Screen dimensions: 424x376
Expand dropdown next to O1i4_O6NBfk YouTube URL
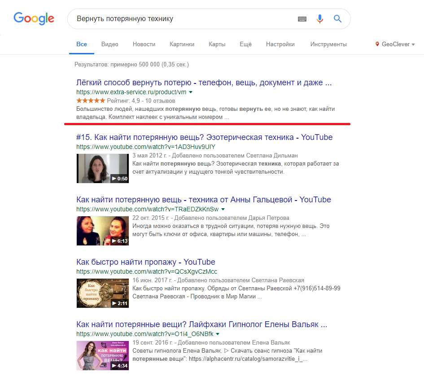218,334
